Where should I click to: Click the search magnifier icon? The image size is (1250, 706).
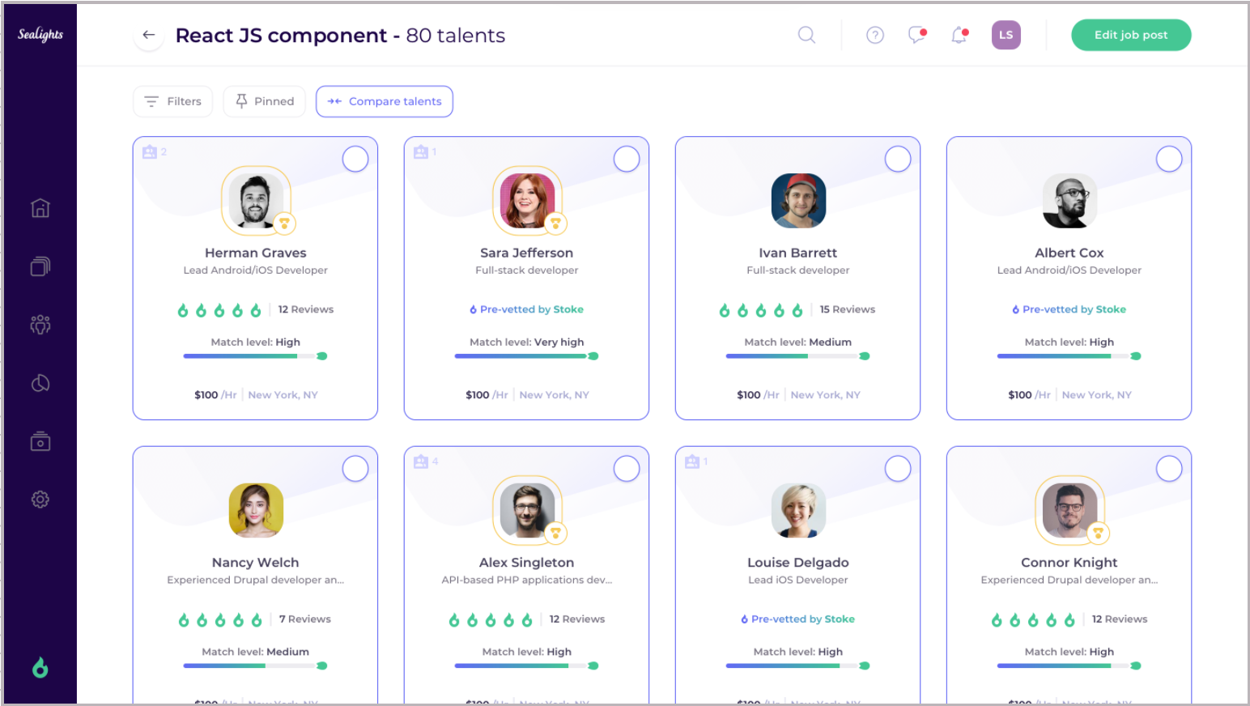[x=806, y=35]
